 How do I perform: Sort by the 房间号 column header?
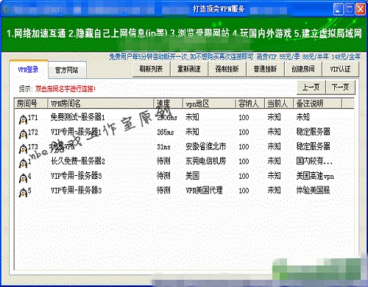pos(31,103)
